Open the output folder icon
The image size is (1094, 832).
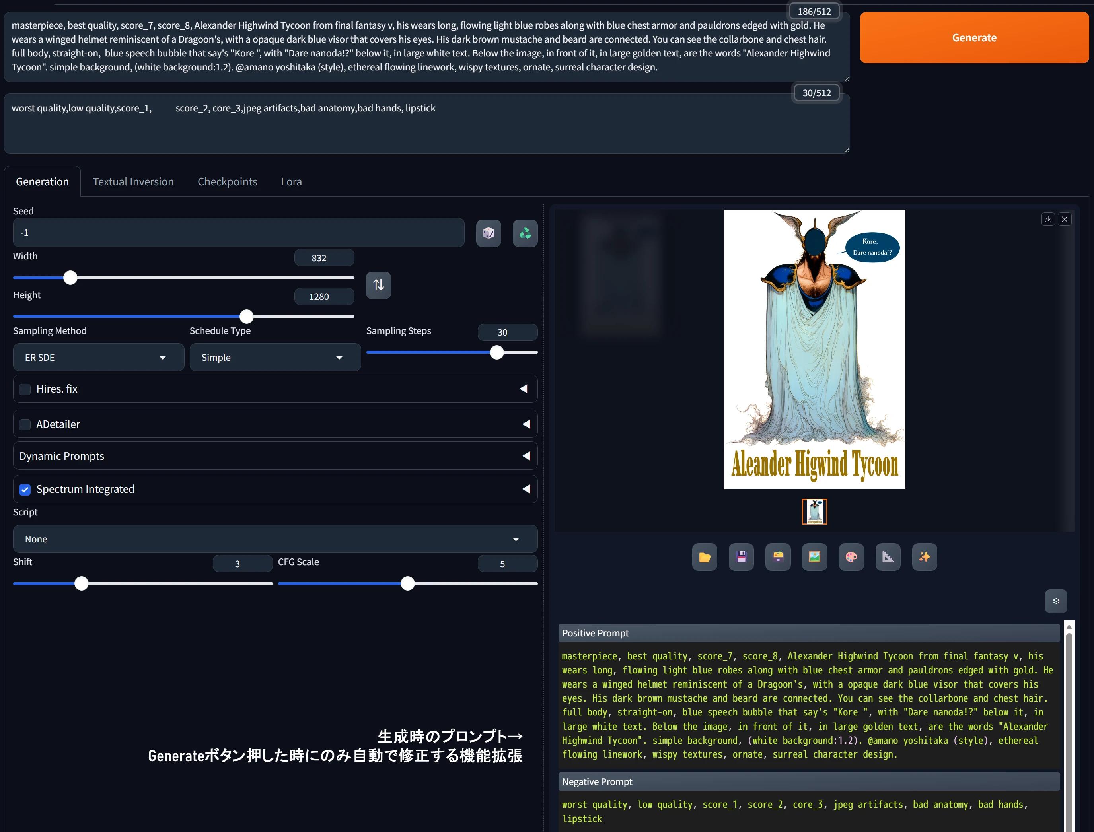(x=704, y=557)
